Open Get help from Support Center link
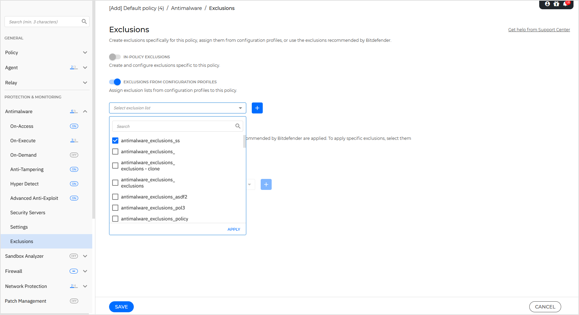 coord(539,29)
